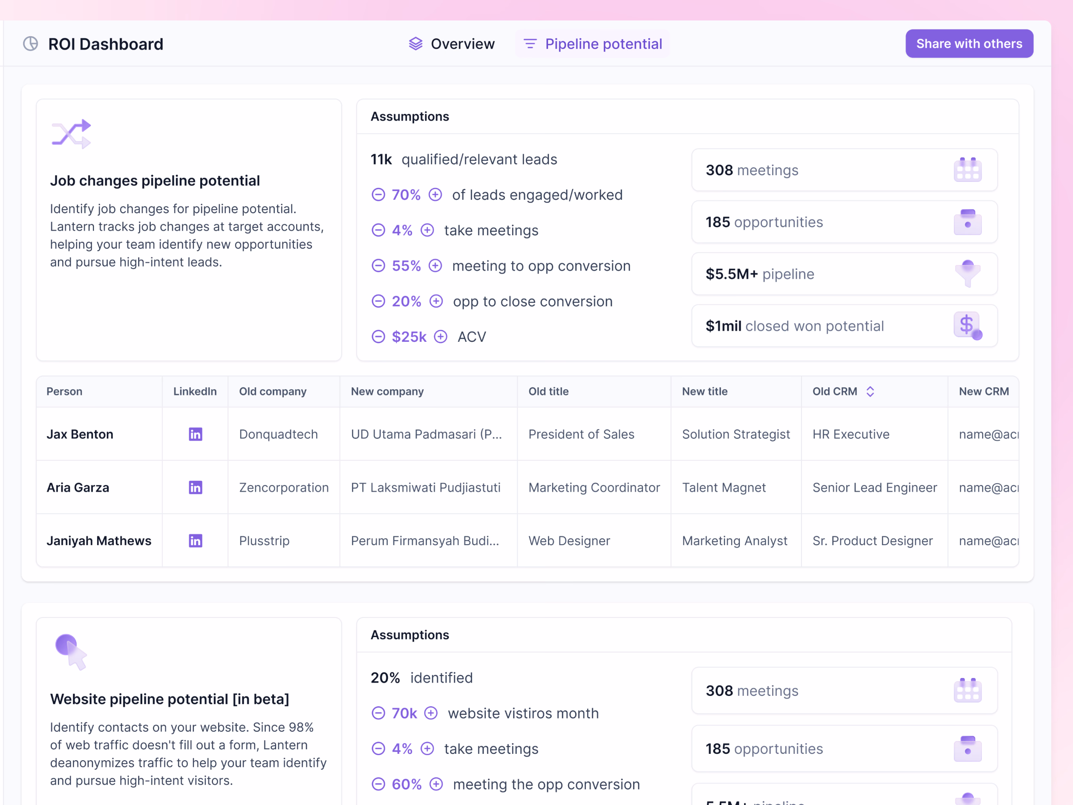The width and height of the screenshot is (1073, 805).
Task: Decrease the 60% meeting the opp conversion
Action: [x=378, y=784]
